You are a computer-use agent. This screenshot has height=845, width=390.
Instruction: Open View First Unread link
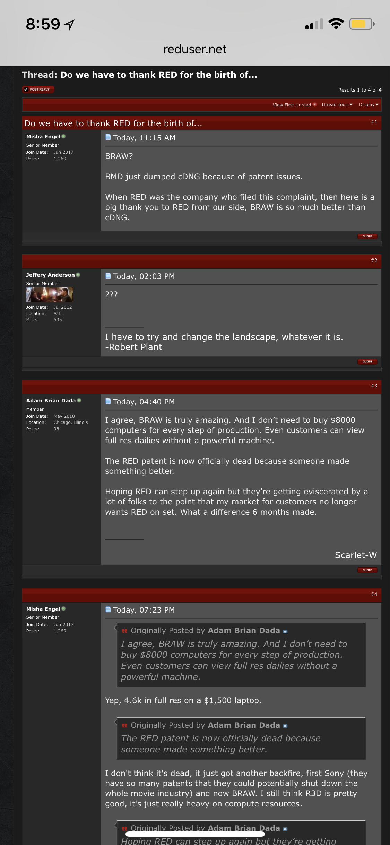[x=292, y=105]
